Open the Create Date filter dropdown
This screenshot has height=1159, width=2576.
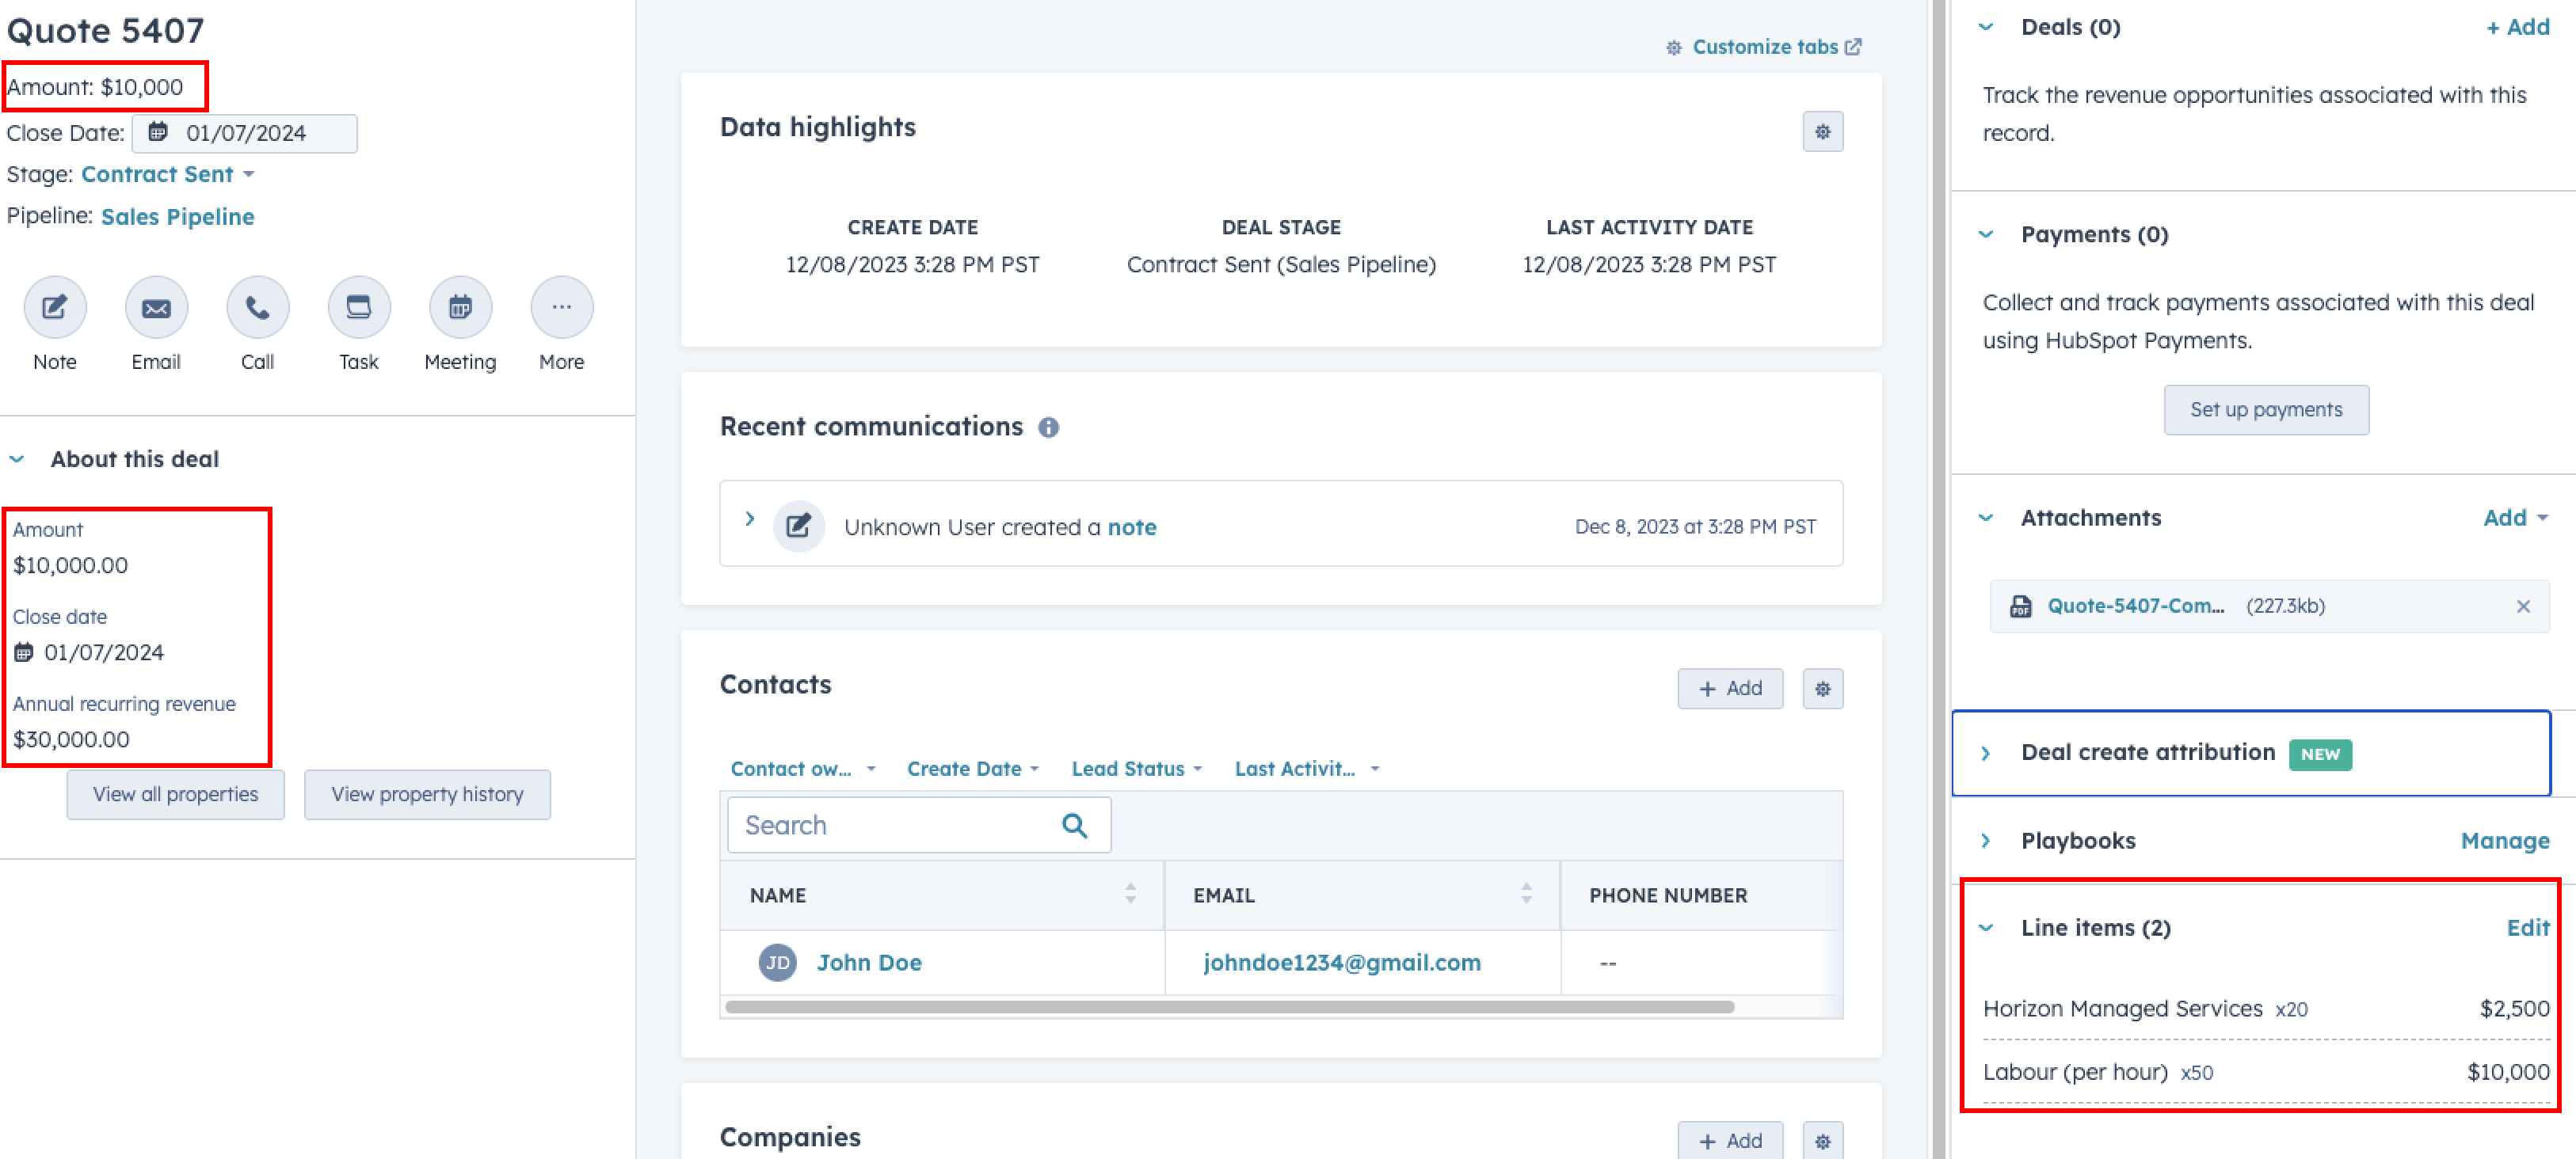[973, 769]
